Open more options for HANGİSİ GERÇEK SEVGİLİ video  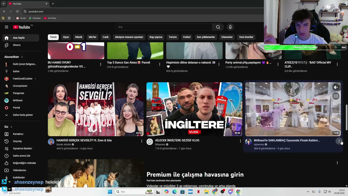click(142, 141)
